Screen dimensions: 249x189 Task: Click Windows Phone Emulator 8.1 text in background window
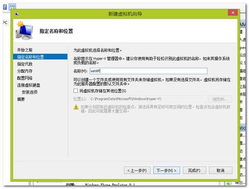tap(110, 185)
